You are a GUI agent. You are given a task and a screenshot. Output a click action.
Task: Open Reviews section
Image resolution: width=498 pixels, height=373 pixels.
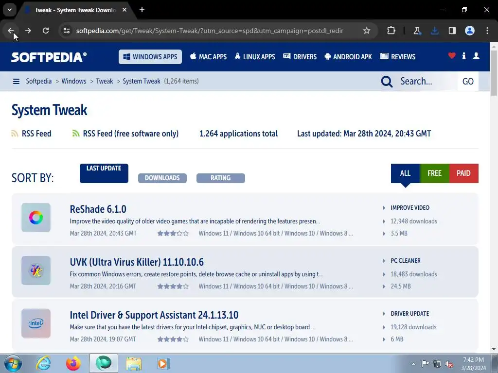point(398,57)
